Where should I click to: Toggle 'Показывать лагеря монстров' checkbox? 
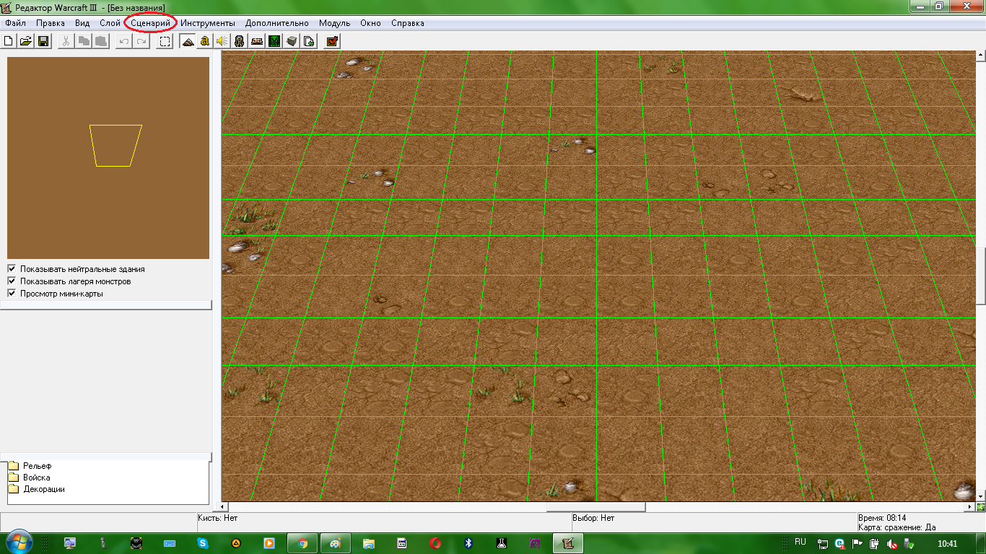click(12, 281)
